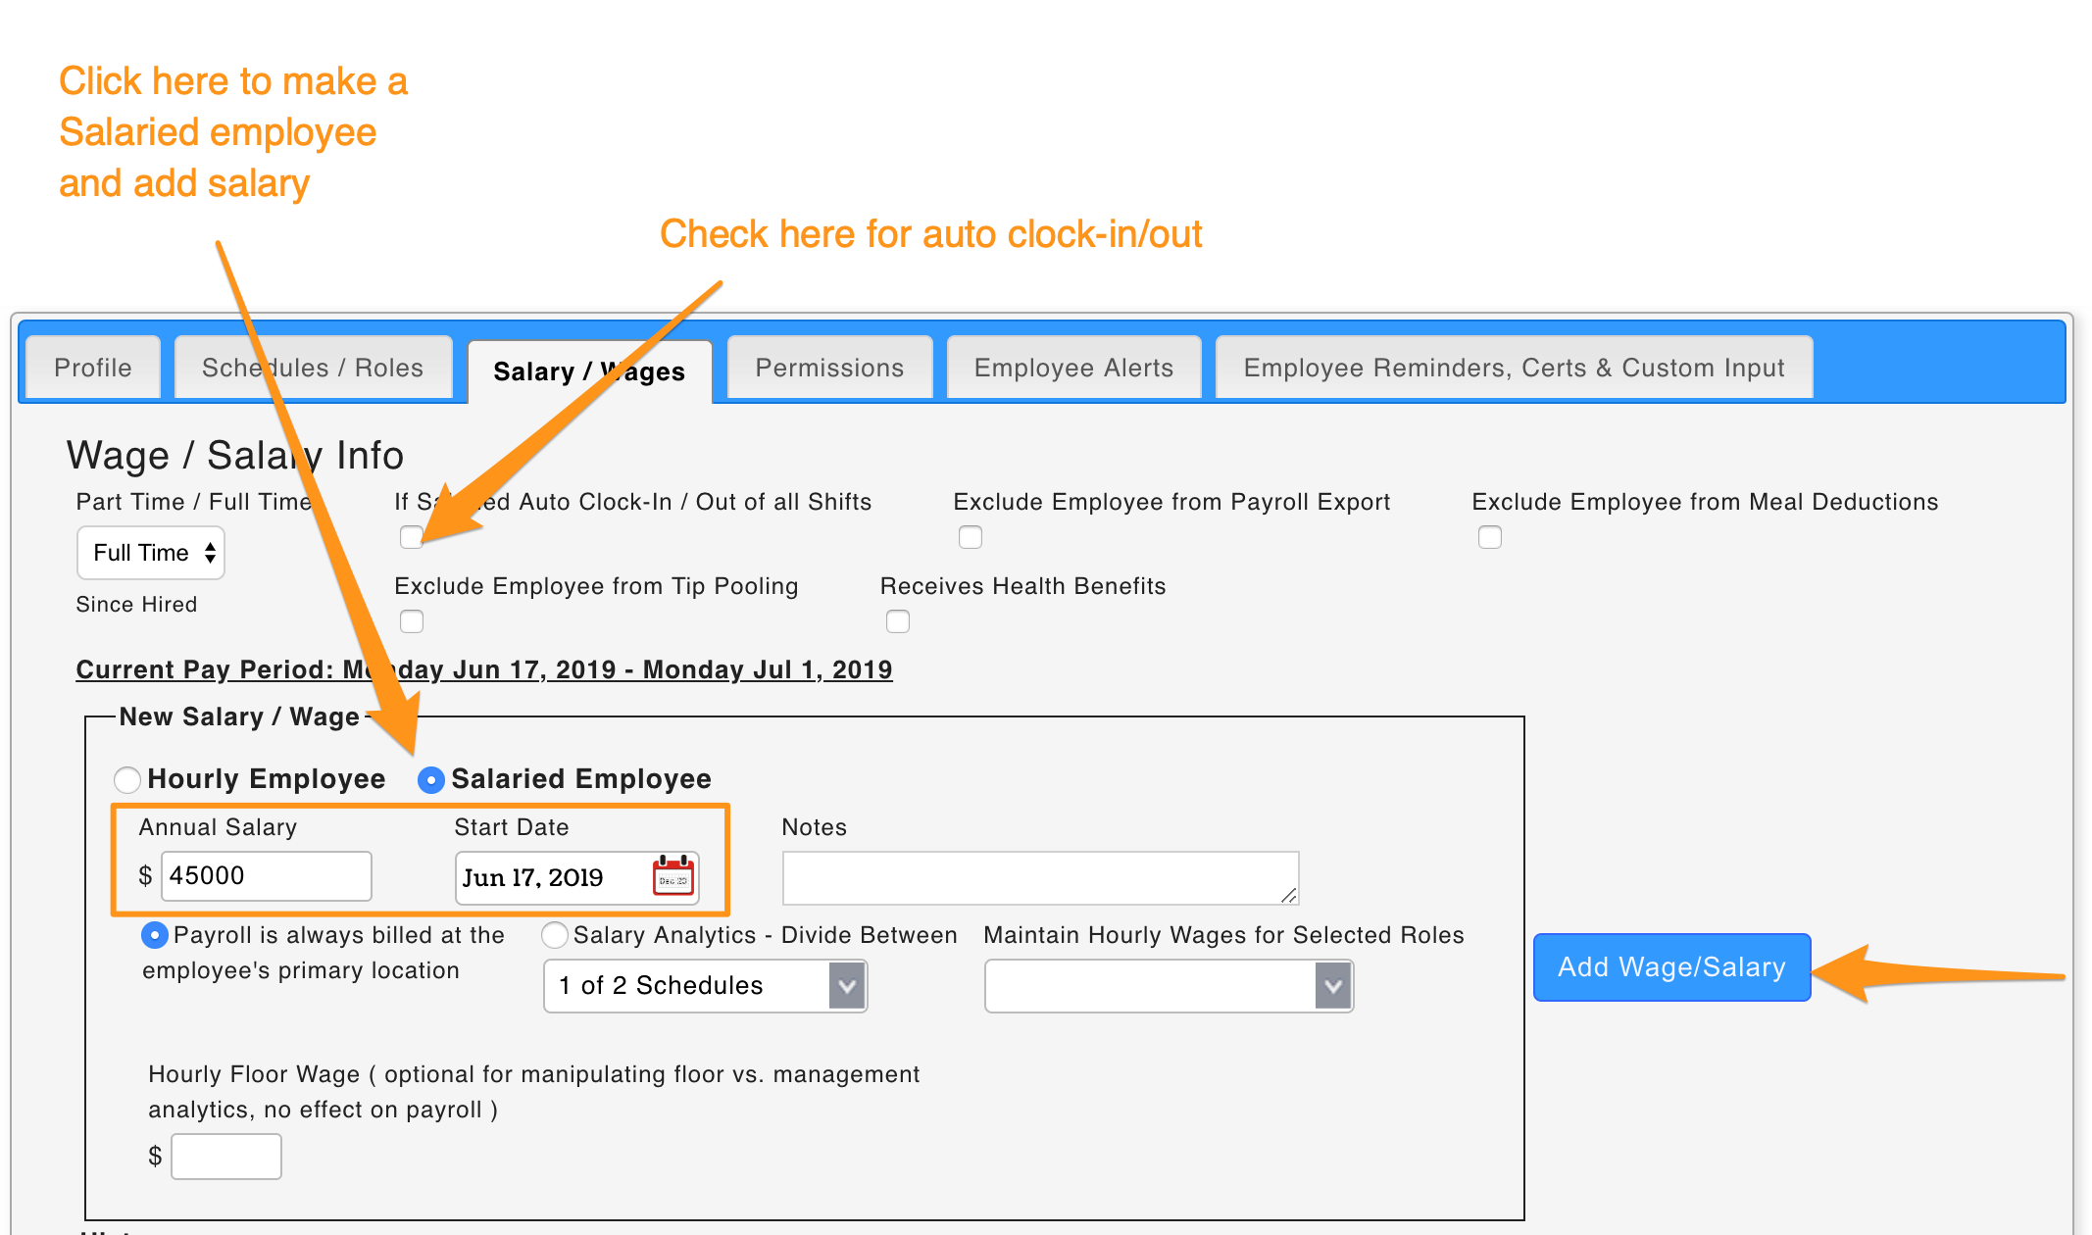Screen dimensions: 2092x1235
Task: Select the Salaried Employee radio button
Action: pyautogui.click(x=431, y=780)
